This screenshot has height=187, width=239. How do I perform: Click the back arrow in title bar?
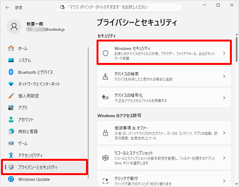(7, 8)
